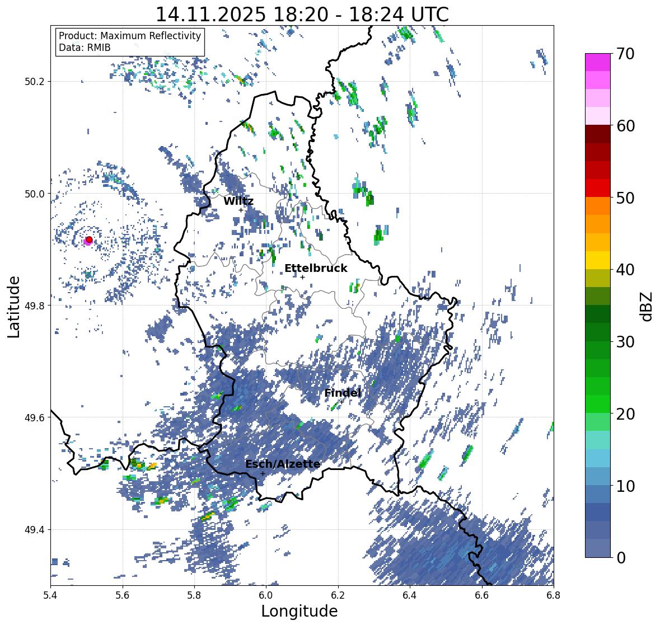Click the 49.6 latitude tick label
Image resolution: width=660 pixels, height=625 pixels.
coord(35,417)
